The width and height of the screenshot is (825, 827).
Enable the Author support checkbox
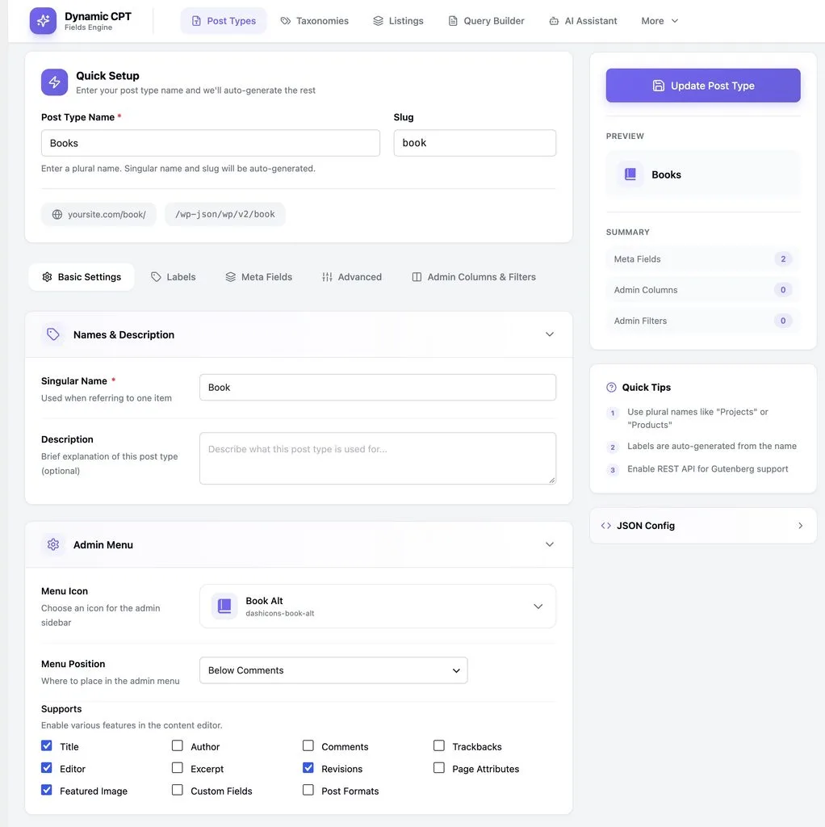point(177,745)
